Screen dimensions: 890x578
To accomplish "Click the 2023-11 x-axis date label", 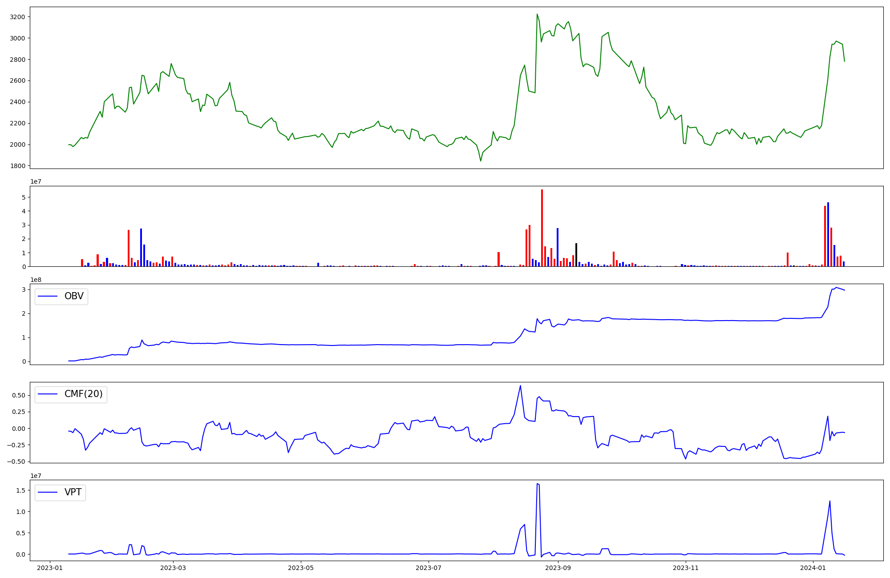I will 686,568.
